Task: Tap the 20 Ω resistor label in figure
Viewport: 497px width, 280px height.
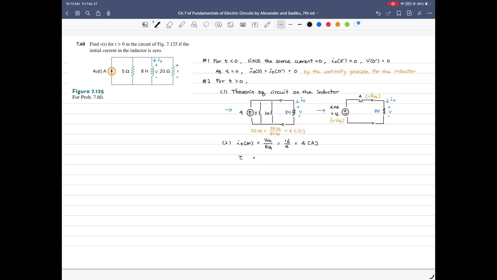Action: pyautogui.click(x=165, y=71)
